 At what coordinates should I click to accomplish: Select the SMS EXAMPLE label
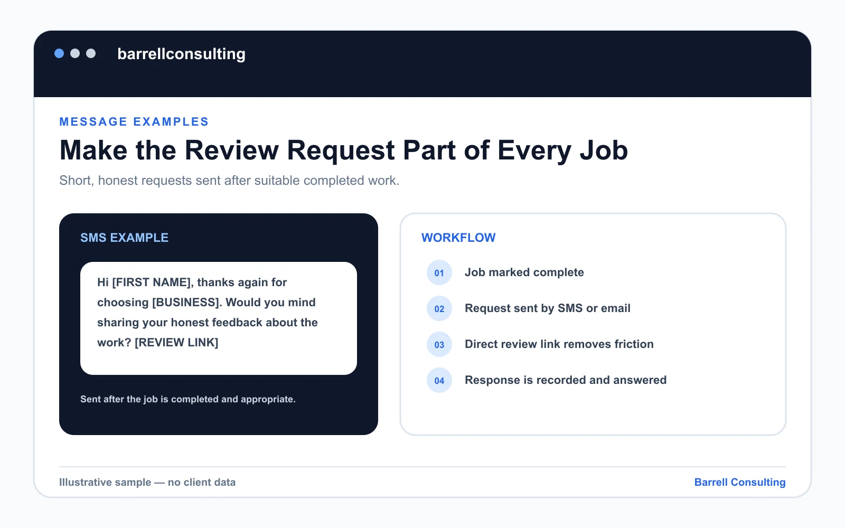point(124,238)
